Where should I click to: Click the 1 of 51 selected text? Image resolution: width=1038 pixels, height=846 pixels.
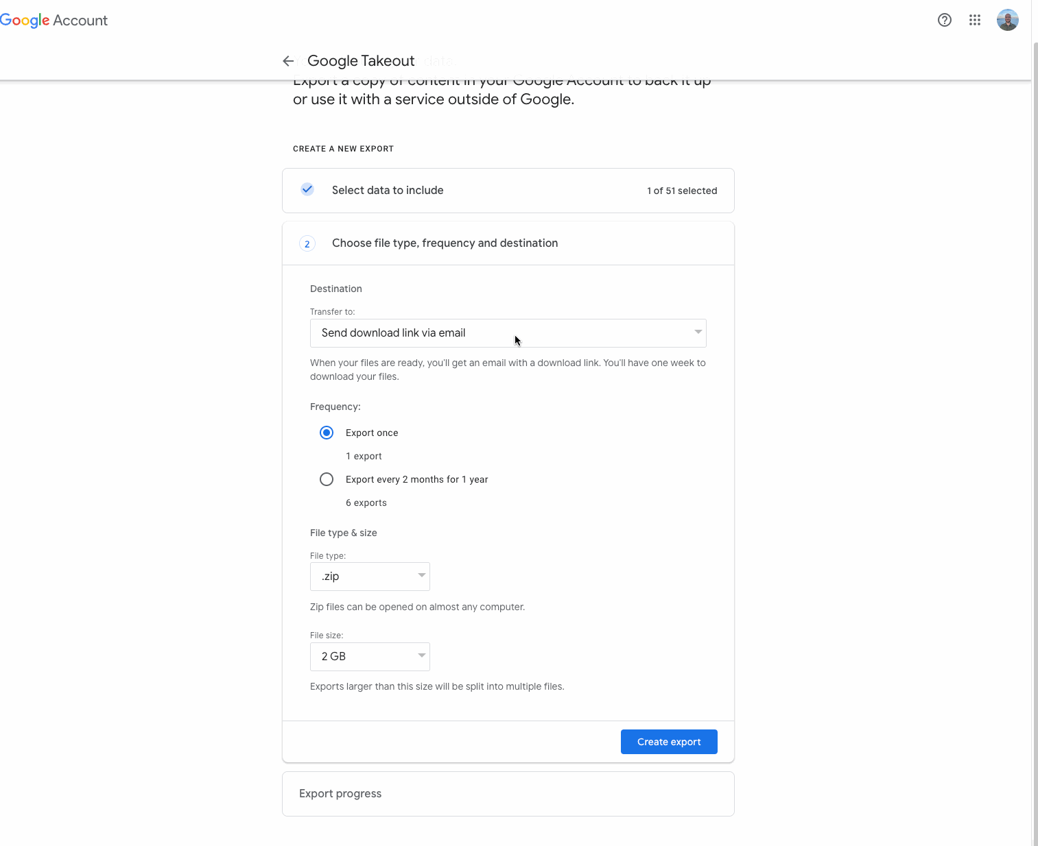(682, 191)
